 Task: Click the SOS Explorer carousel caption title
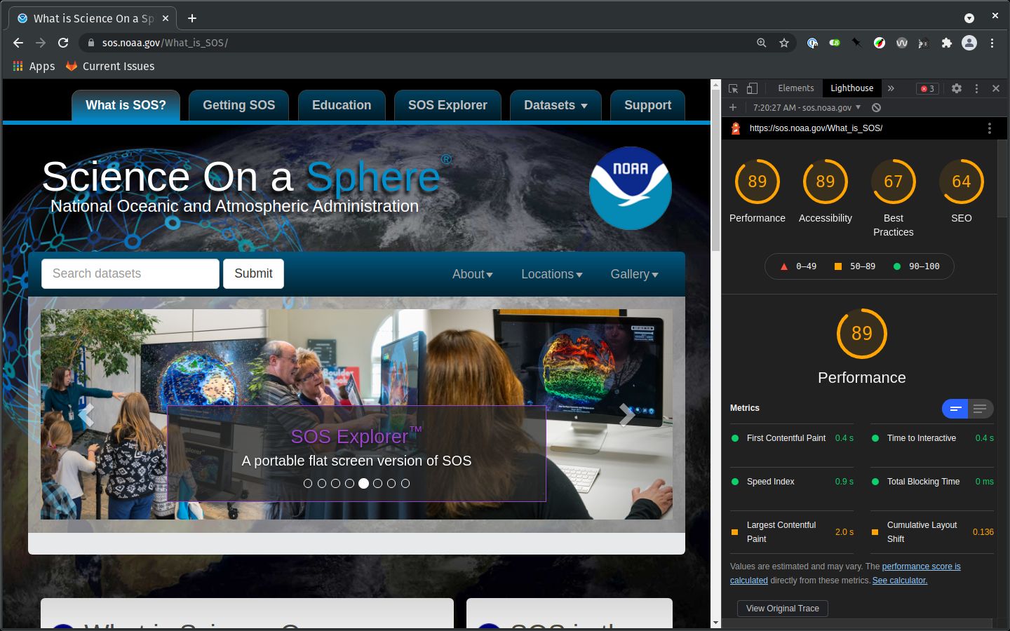356,436
